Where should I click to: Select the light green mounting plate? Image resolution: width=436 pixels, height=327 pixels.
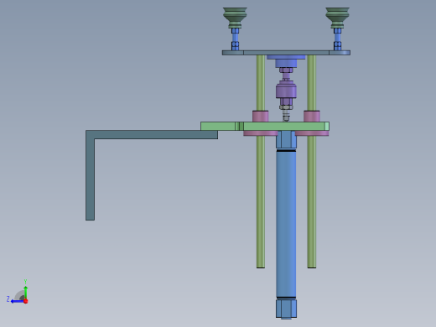(x=265, y=126)
